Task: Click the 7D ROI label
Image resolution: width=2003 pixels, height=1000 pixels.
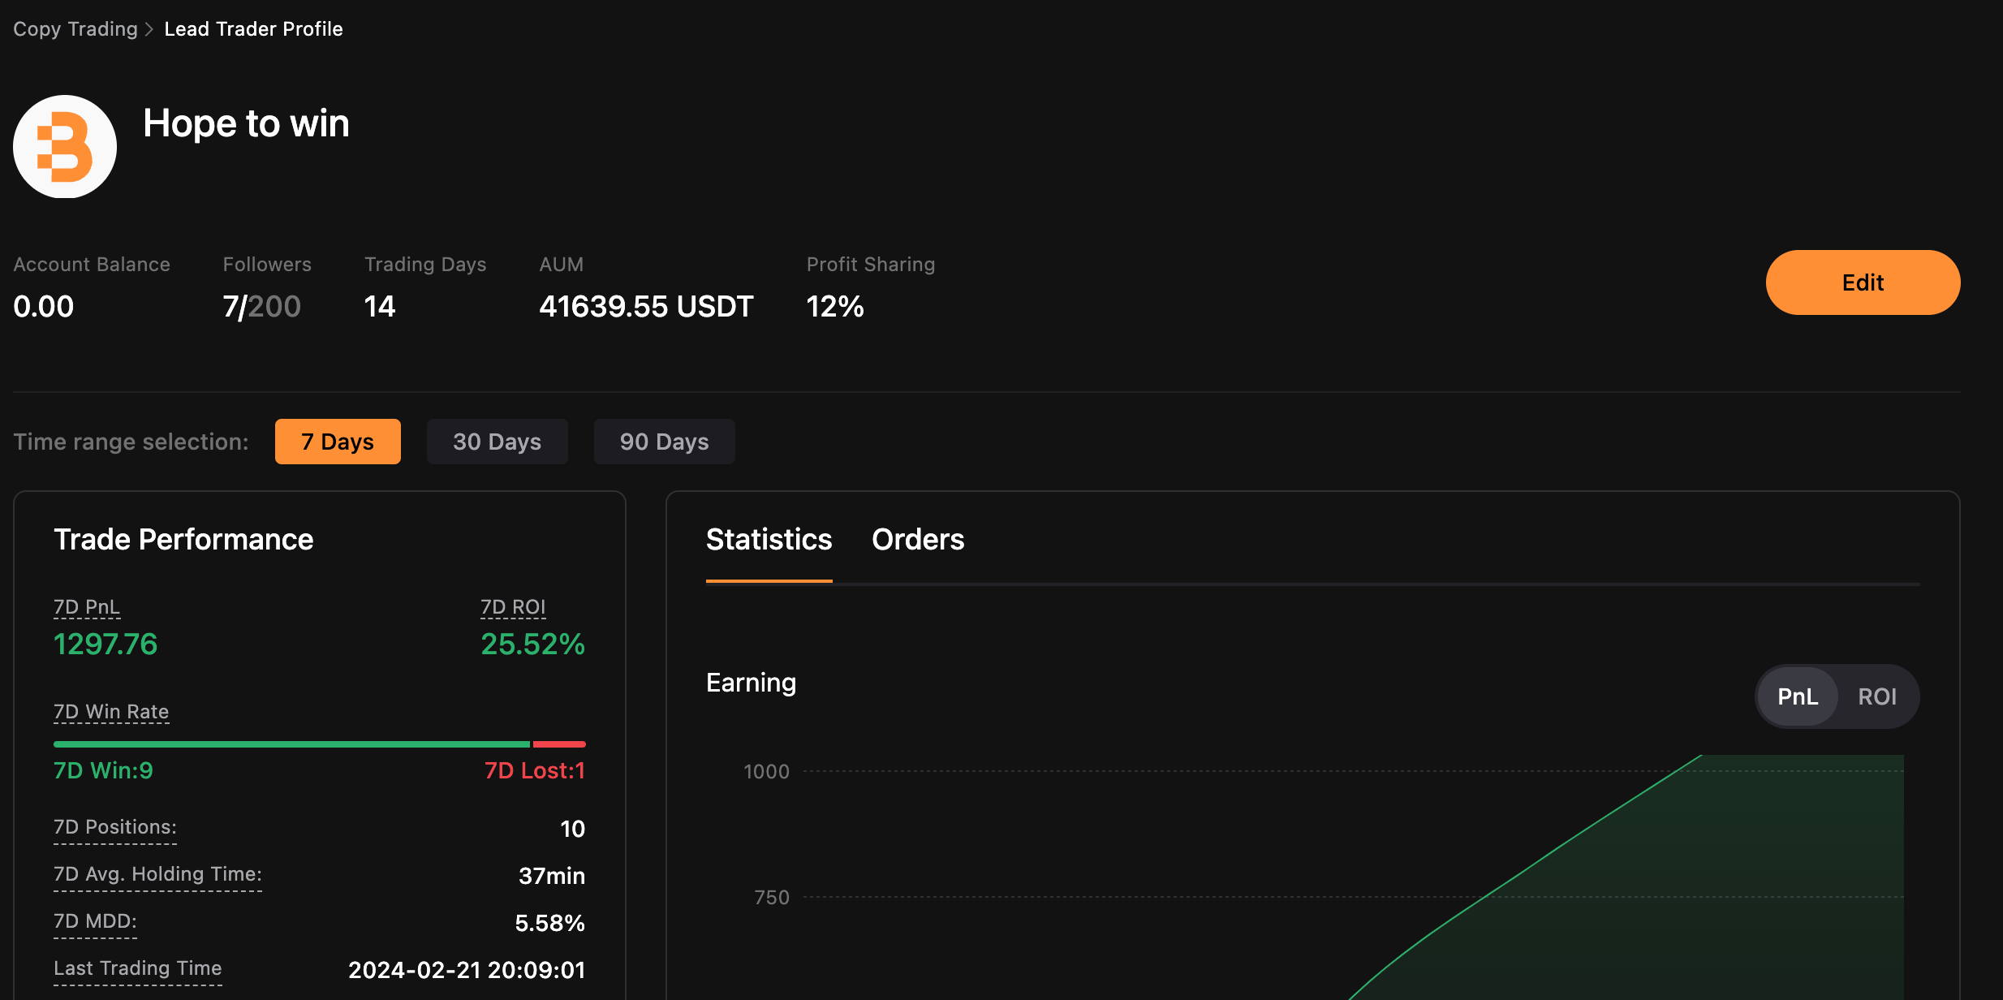Action: tap(513, 607)
